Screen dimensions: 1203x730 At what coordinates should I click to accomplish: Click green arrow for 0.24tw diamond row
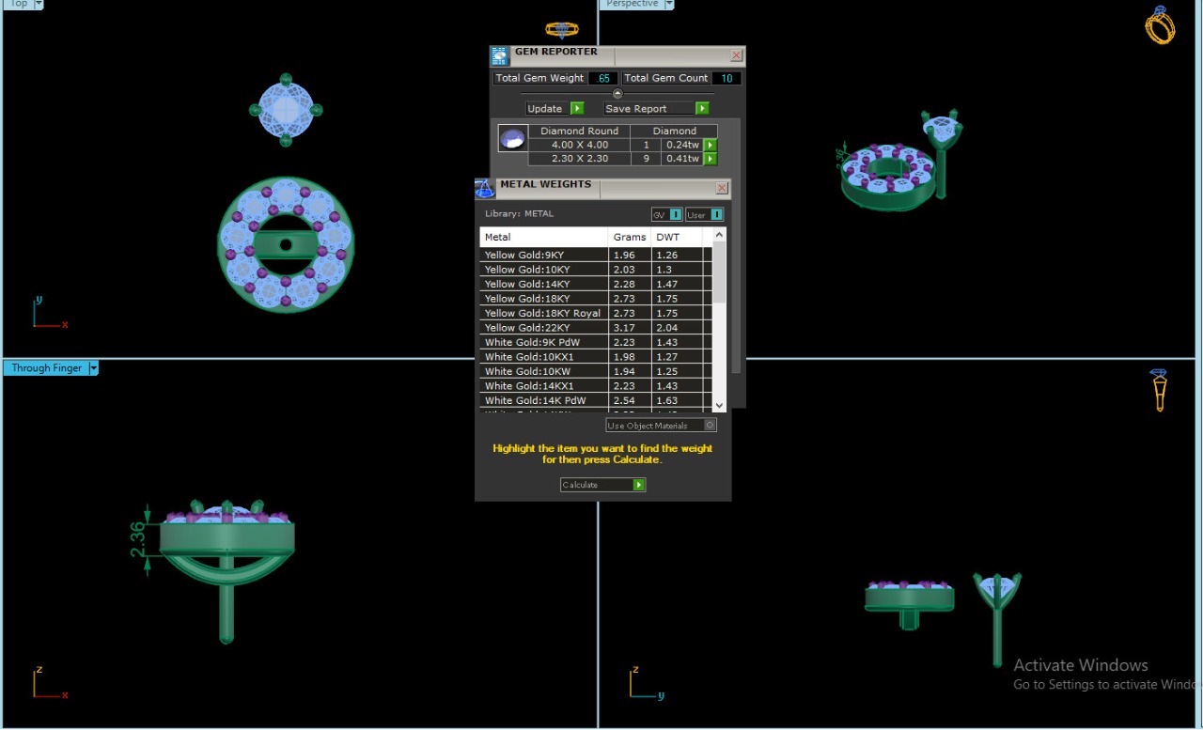pos(711,145)
